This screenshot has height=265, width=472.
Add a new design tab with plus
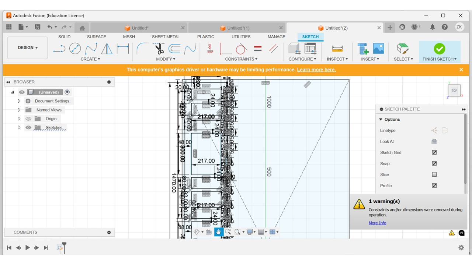point(390,28)
